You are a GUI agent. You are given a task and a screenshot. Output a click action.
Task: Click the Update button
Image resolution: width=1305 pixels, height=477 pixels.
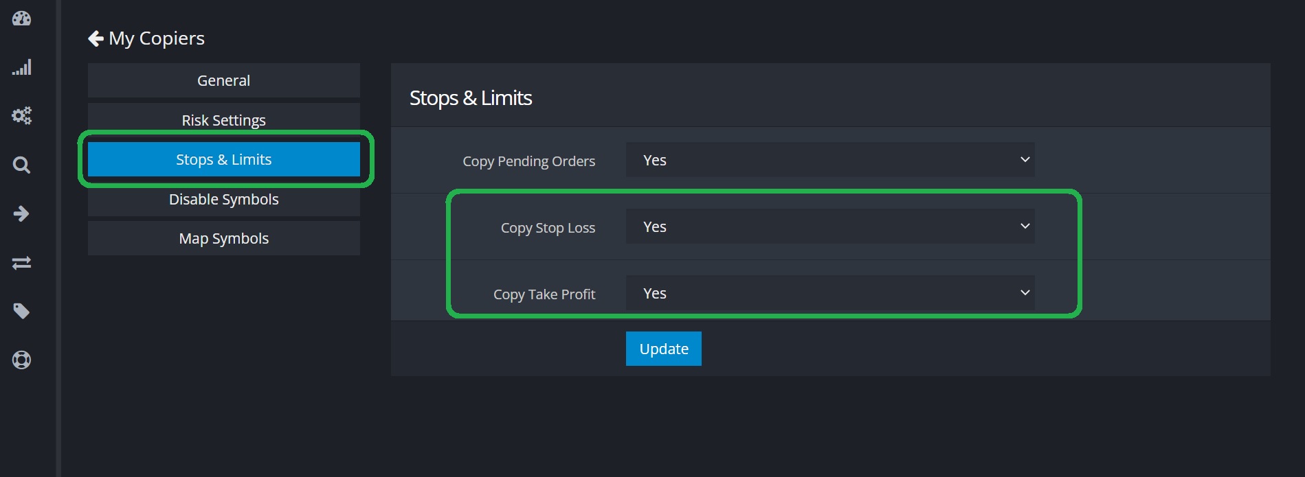point(663,349)
